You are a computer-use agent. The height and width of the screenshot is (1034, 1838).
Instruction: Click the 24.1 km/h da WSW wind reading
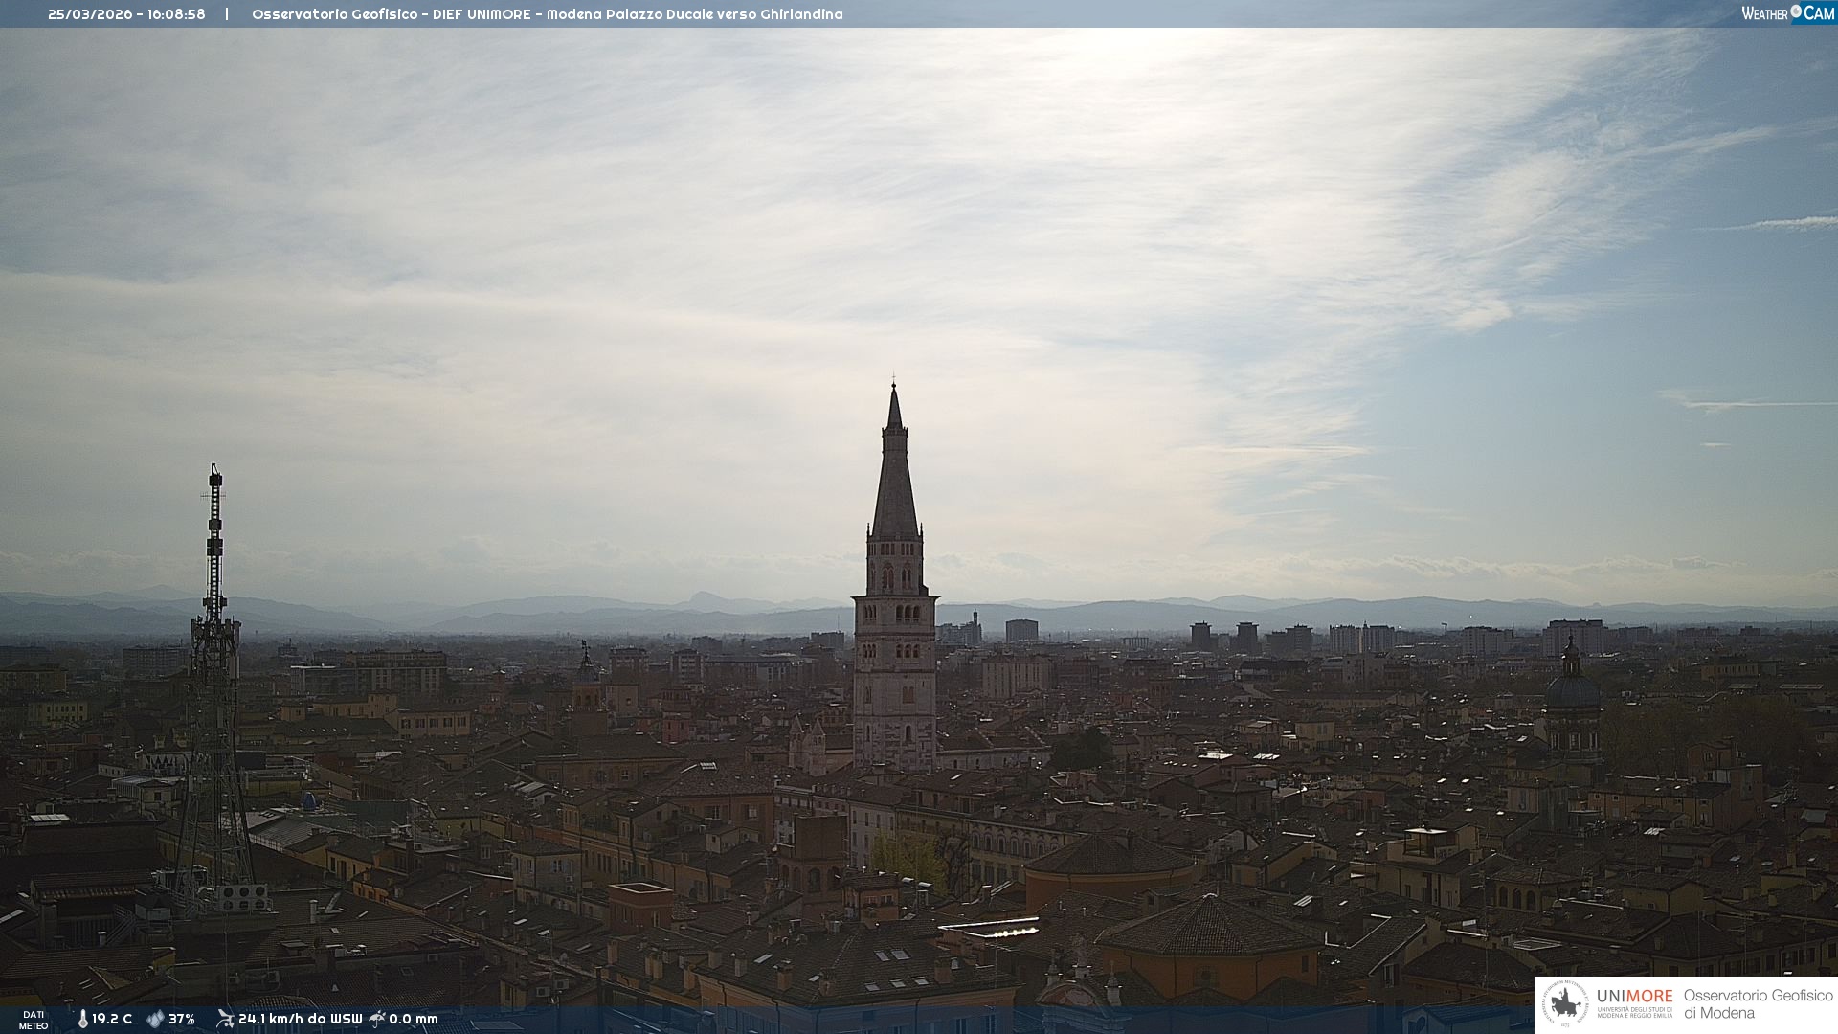[300, 1019]
